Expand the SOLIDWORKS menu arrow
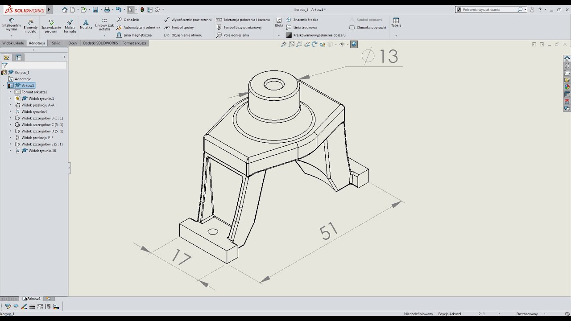Image resolution: width=571 pixels, height=321 pixels. (49, 9)
